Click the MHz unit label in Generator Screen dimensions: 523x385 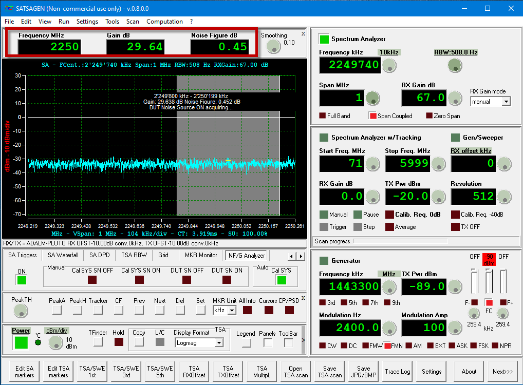[388, 274]
